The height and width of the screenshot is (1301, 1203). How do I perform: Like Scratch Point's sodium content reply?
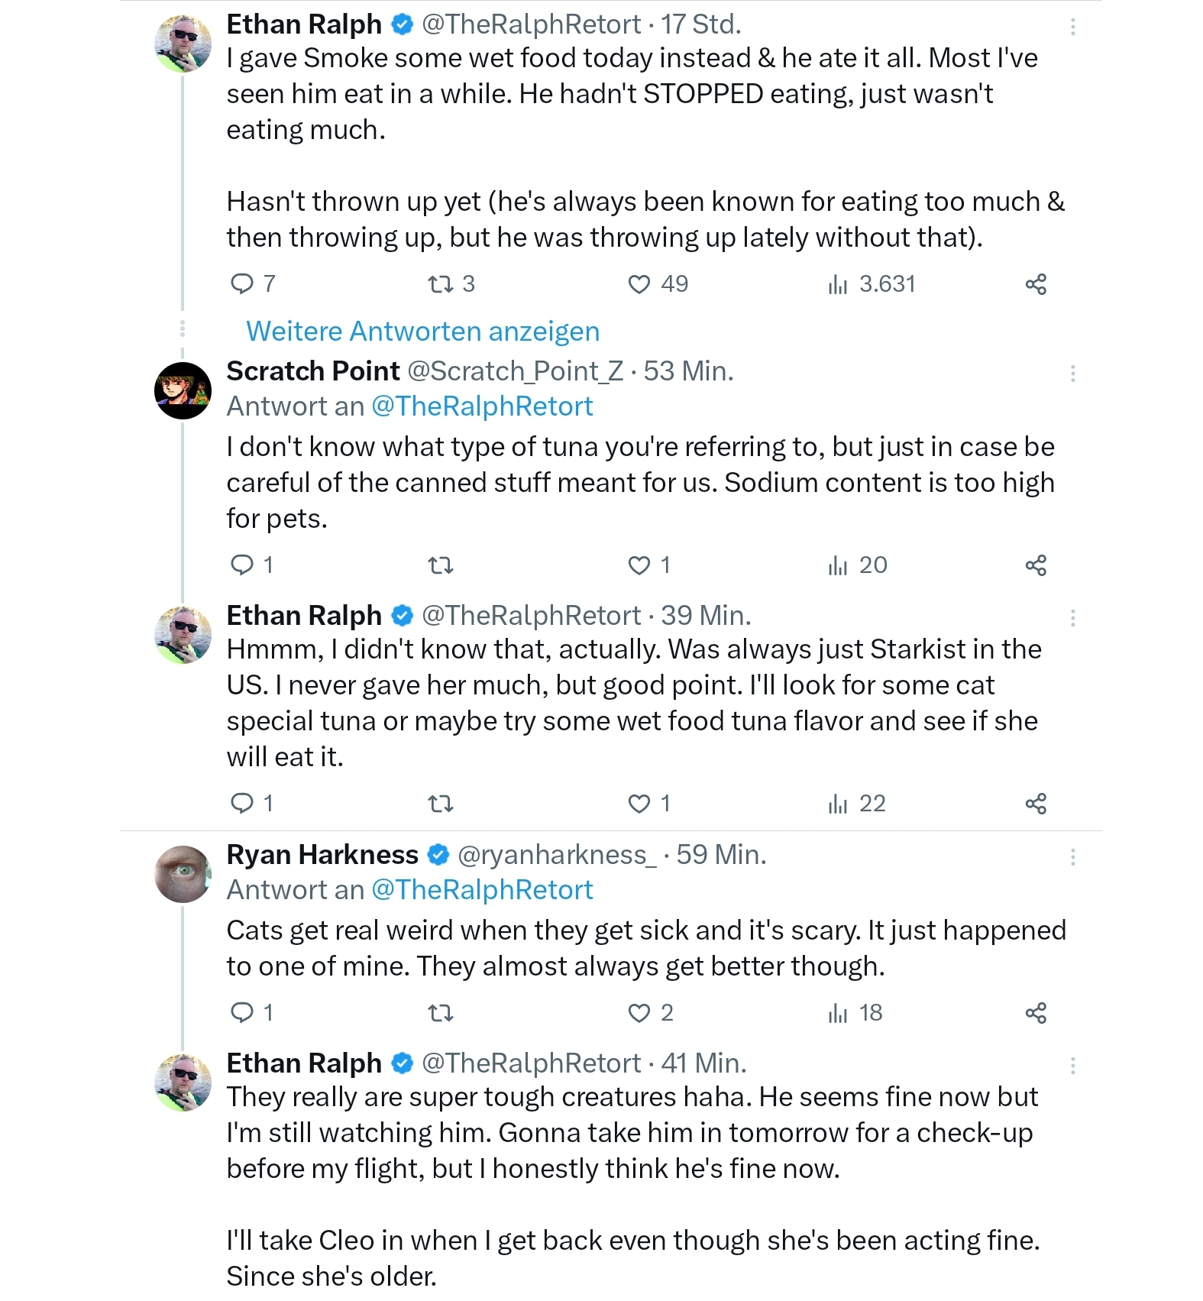point(648,565)
